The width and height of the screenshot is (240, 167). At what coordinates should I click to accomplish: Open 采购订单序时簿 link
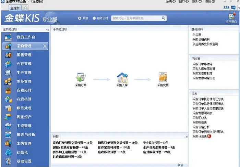click(203, 64)
